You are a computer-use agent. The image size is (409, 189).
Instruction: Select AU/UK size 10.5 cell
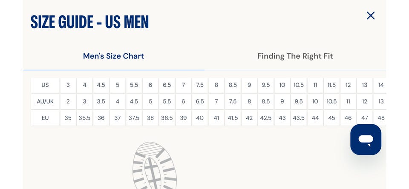pos(331,102)
